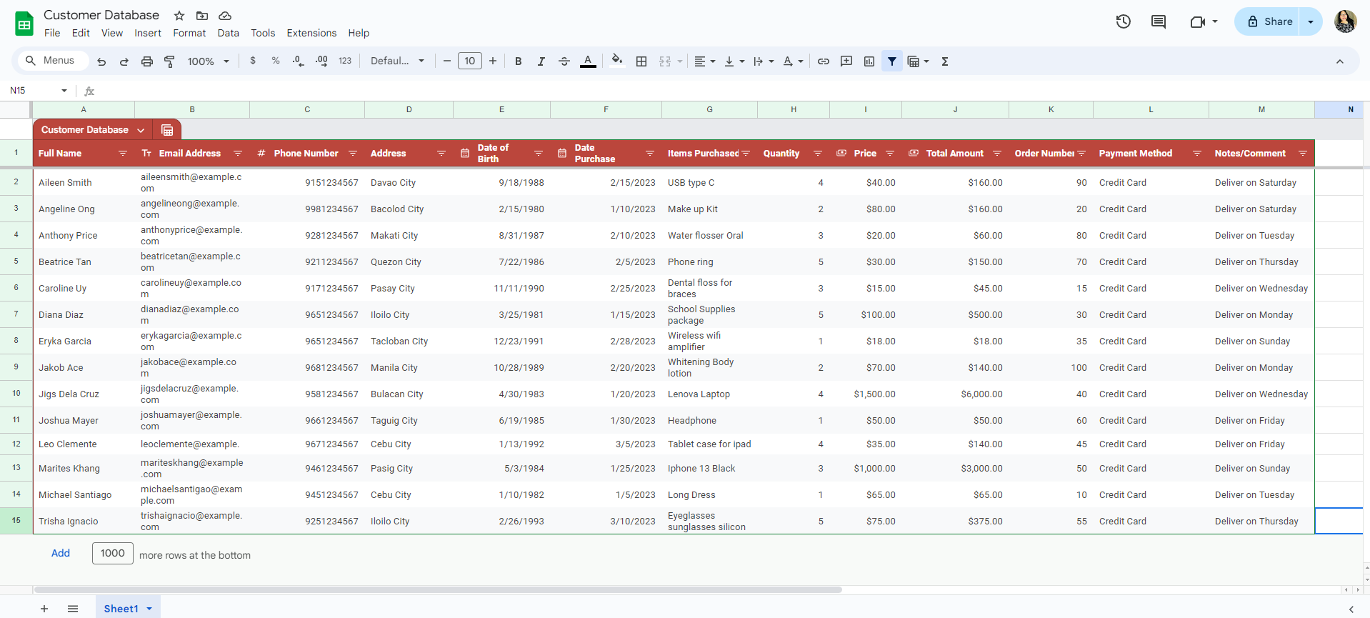Click the Share button
This screenshot has height=618, width=1370.
(x=1268, y=21)
